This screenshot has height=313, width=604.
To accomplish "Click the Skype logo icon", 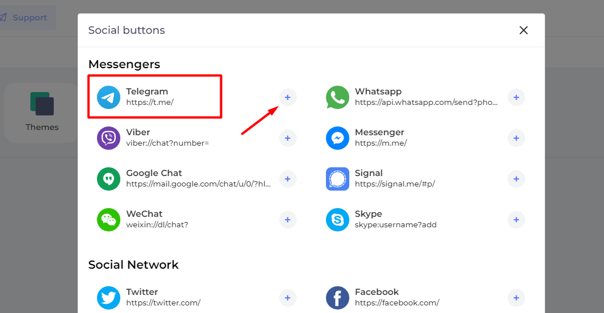I will point(338,220).
